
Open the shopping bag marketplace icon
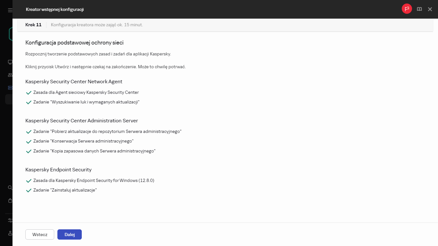(x=10, y=201)
